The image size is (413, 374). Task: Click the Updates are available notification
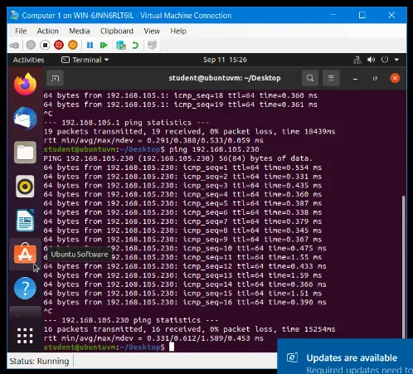pos(345,357)
